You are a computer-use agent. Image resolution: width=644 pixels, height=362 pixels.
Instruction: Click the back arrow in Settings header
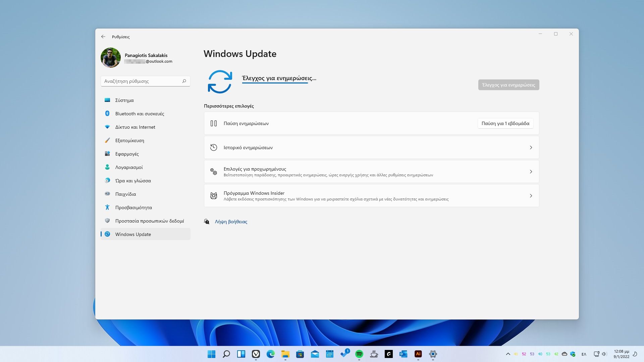[x=103, y=37]
